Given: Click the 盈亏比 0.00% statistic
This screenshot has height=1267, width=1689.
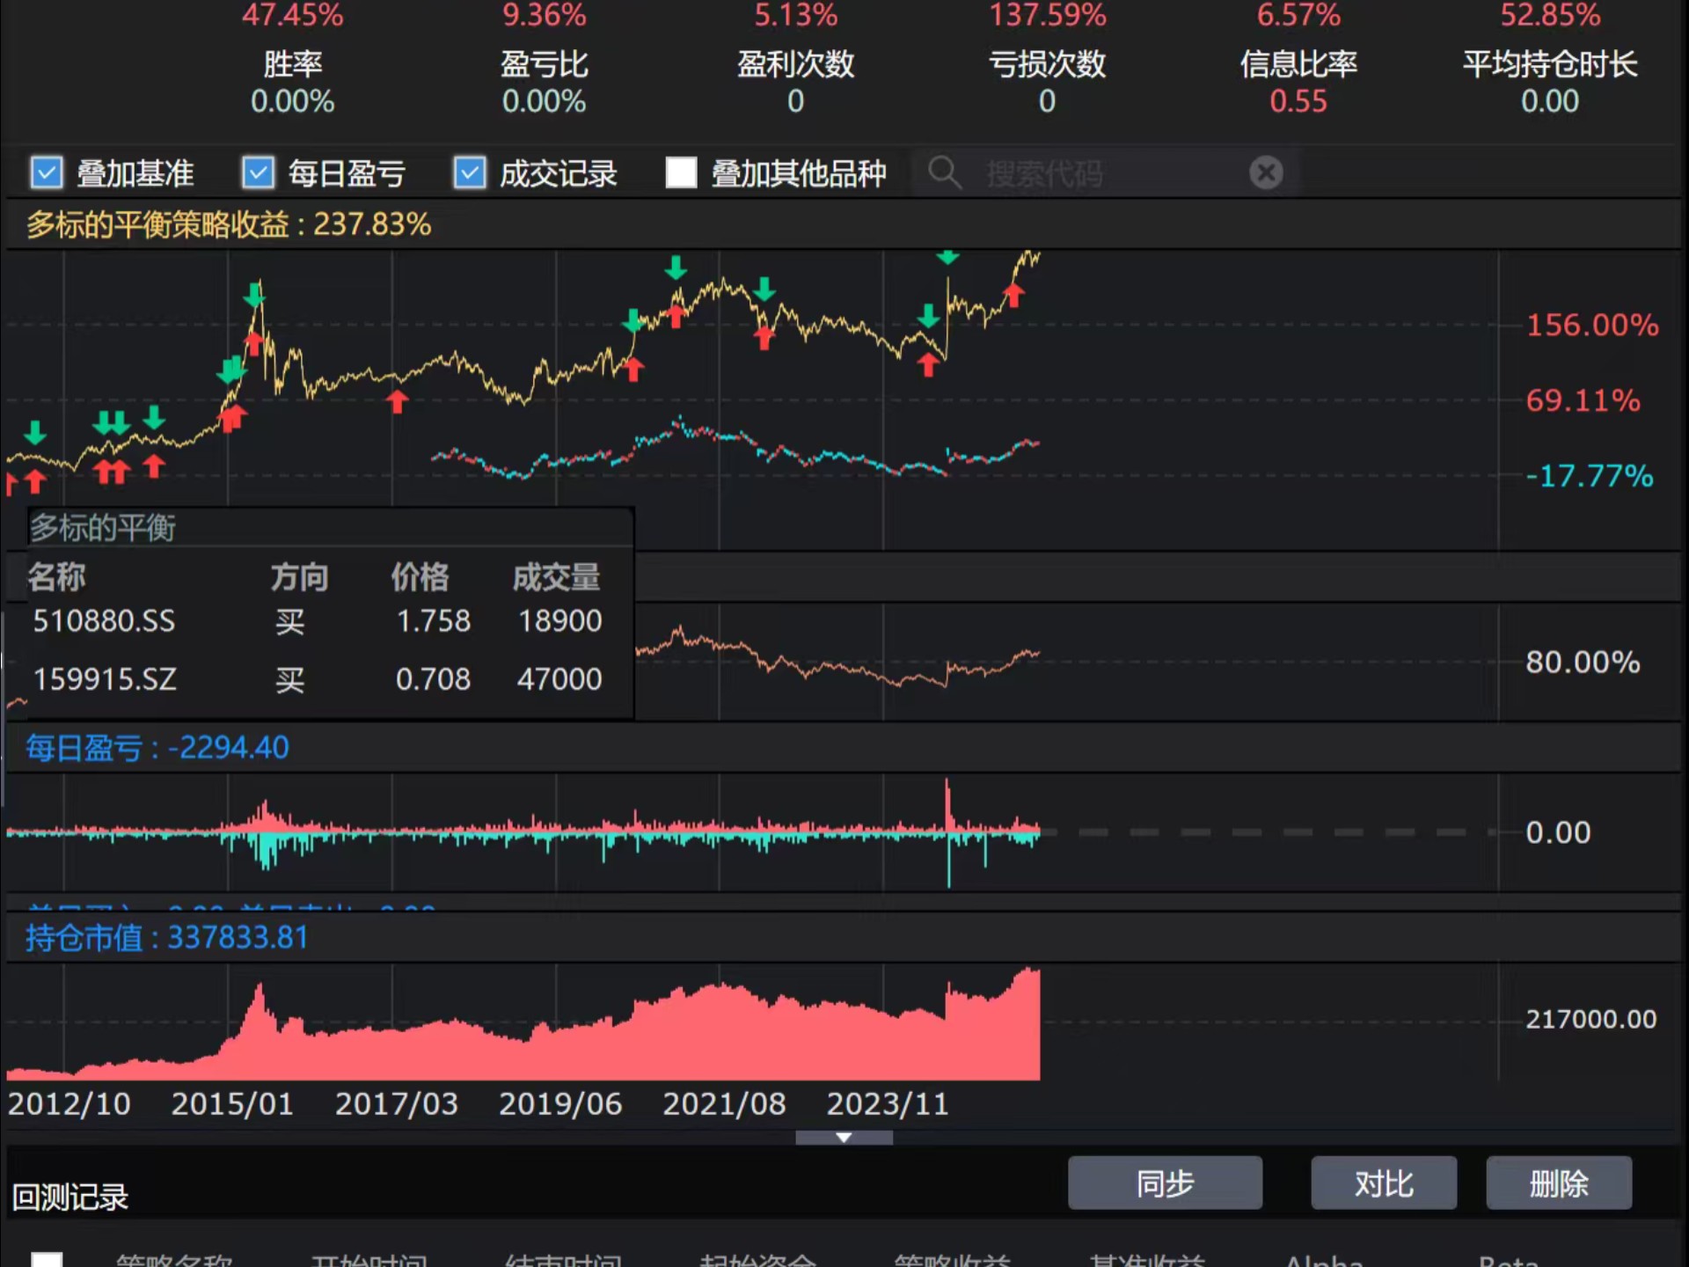Looking at the screenshot, I should 545,82.
